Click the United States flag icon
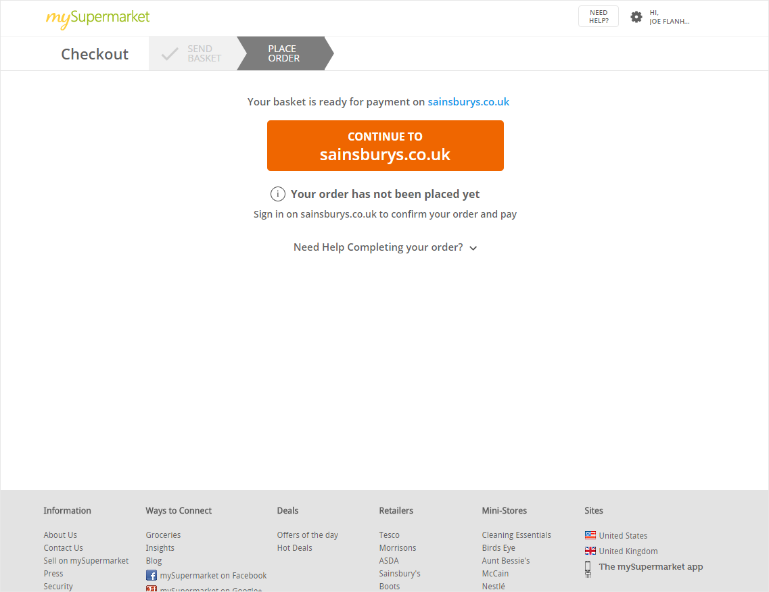Viewport: 769px width, 592px height. point(590,535)
